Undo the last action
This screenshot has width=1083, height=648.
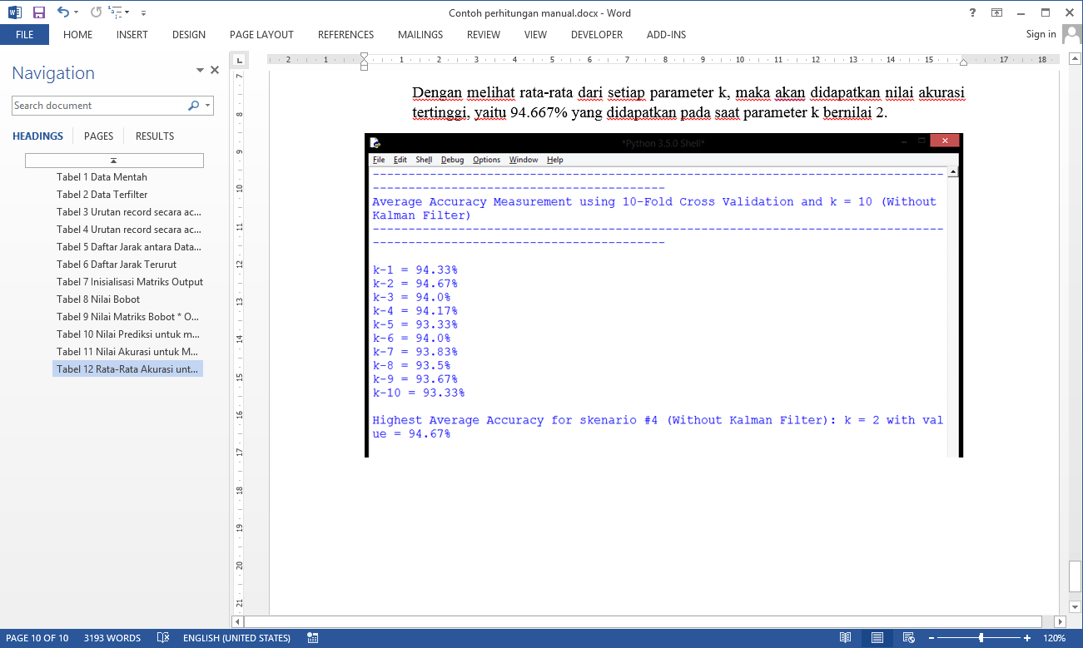coord(62,12)
